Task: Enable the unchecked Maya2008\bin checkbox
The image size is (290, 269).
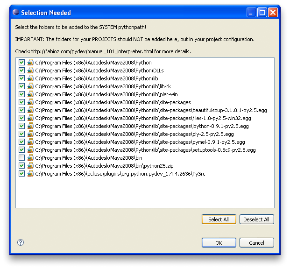Action: coord(21,158)
